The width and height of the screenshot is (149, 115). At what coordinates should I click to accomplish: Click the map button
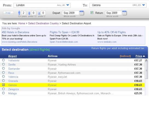pos(8,13)
